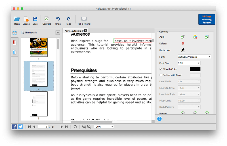Open the thumbnails grid side panel icon
Viewport: 227px width, 146px height.
tap(15, 33)
